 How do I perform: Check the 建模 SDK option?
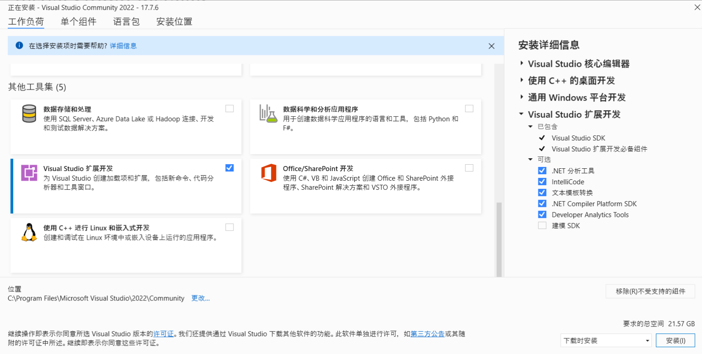tap(542, 225)
